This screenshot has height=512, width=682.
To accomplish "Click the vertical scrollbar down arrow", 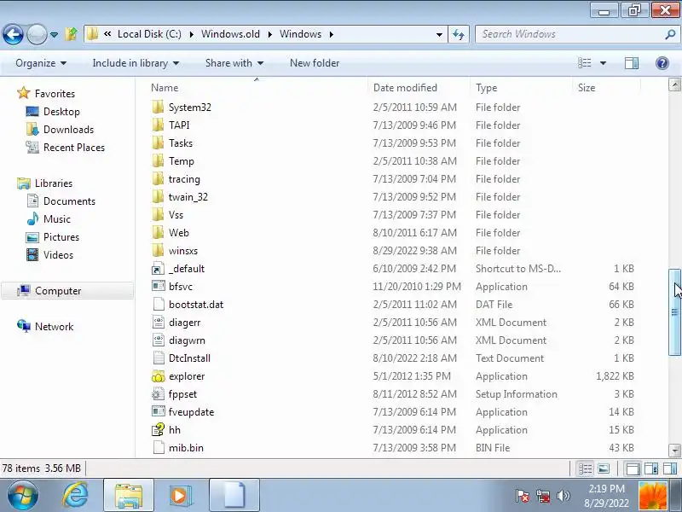I will [x=674, y=450].
